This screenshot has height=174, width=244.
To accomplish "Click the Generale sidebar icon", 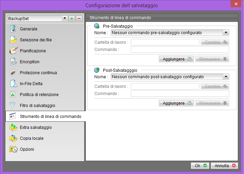I will pyautogui.click(x=13, y=29).
